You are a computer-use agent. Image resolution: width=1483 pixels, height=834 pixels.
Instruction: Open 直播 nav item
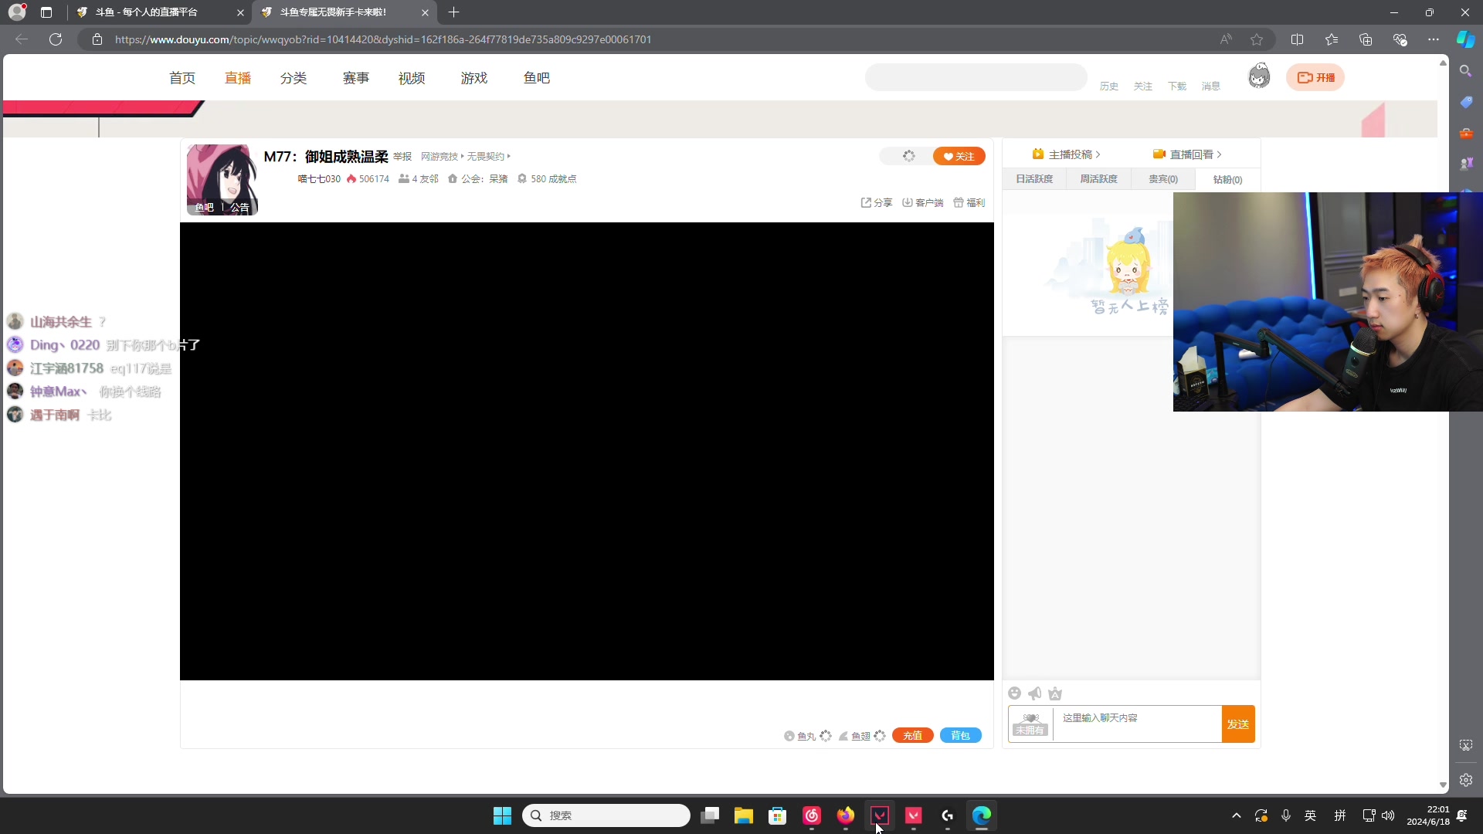238,78
